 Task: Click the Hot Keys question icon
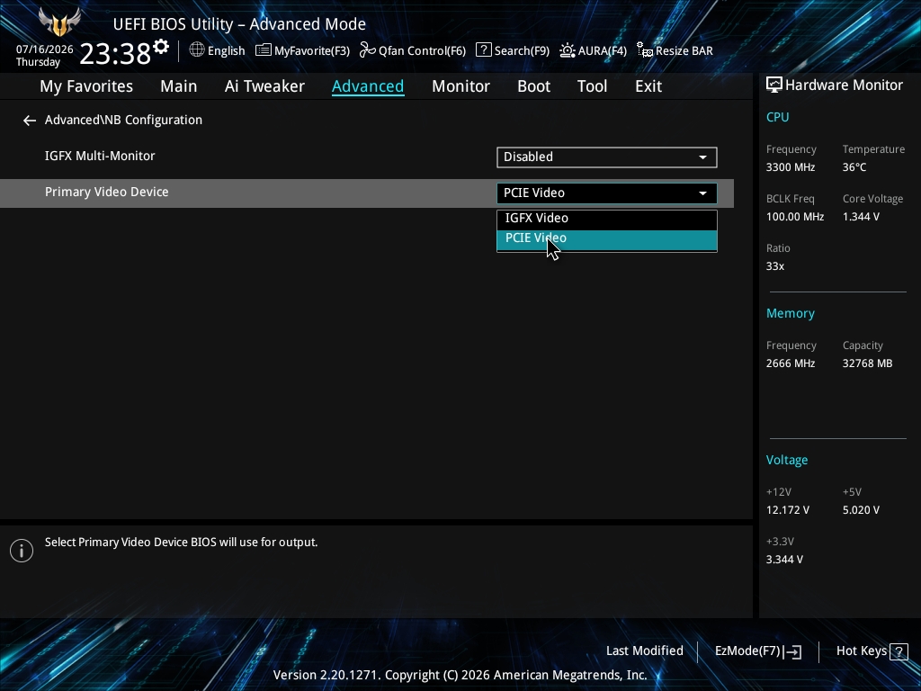[x=899, y=651]
